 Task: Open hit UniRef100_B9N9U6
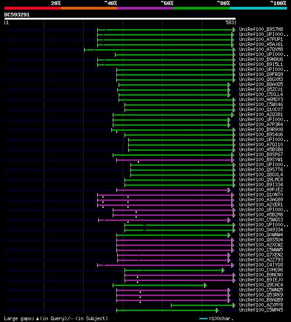click(x=261, y=59)
